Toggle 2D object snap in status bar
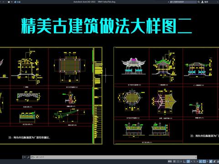Viewport: 219px width, 164px height. (204, 161)
